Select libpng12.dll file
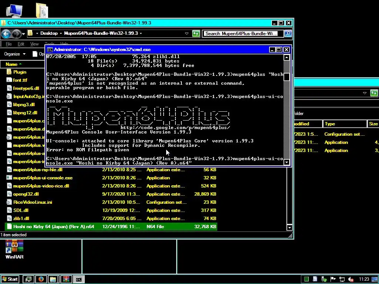The width and height of the screenshot is (379, 284). [22, 113]
